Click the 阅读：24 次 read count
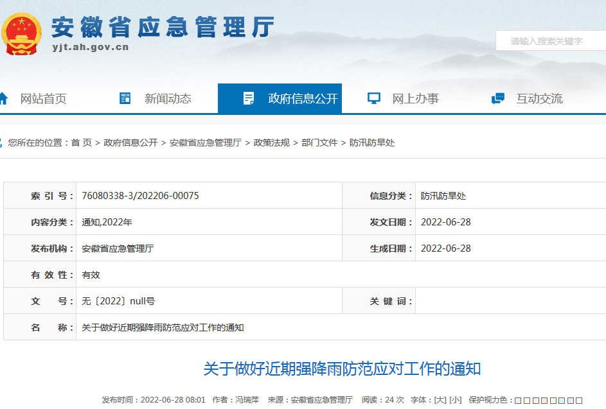606x409 pixels. 382,400
